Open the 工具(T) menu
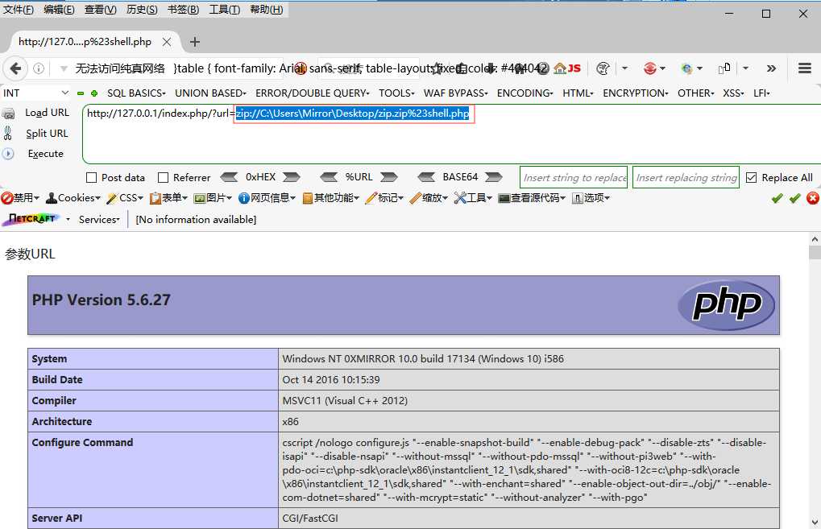 coord(225,10)
